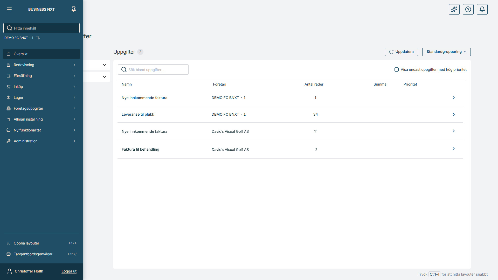Toggle the sidebar pin icon
Image resolution: width=498 pixels, height=280 pixels.
click(x=74, y=9)
